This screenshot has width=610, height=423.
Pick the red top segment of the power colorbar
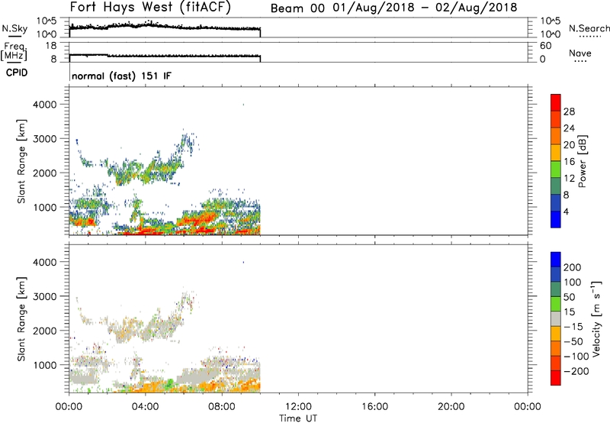point(556,102)
